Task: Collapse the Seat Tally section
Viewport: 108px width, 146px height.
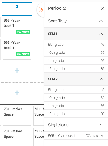Action: click(x=101, y=21)
